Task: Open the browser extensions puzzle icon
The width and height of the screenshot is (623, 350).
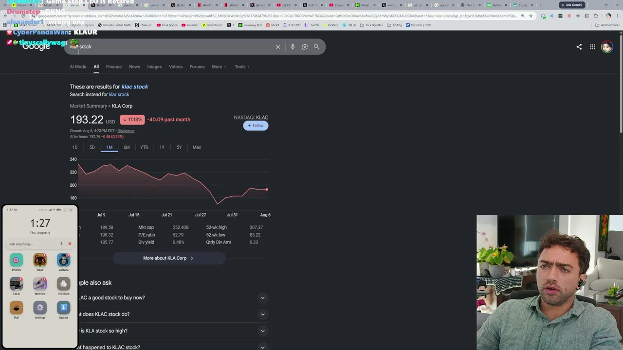Action: pos(595,16)
